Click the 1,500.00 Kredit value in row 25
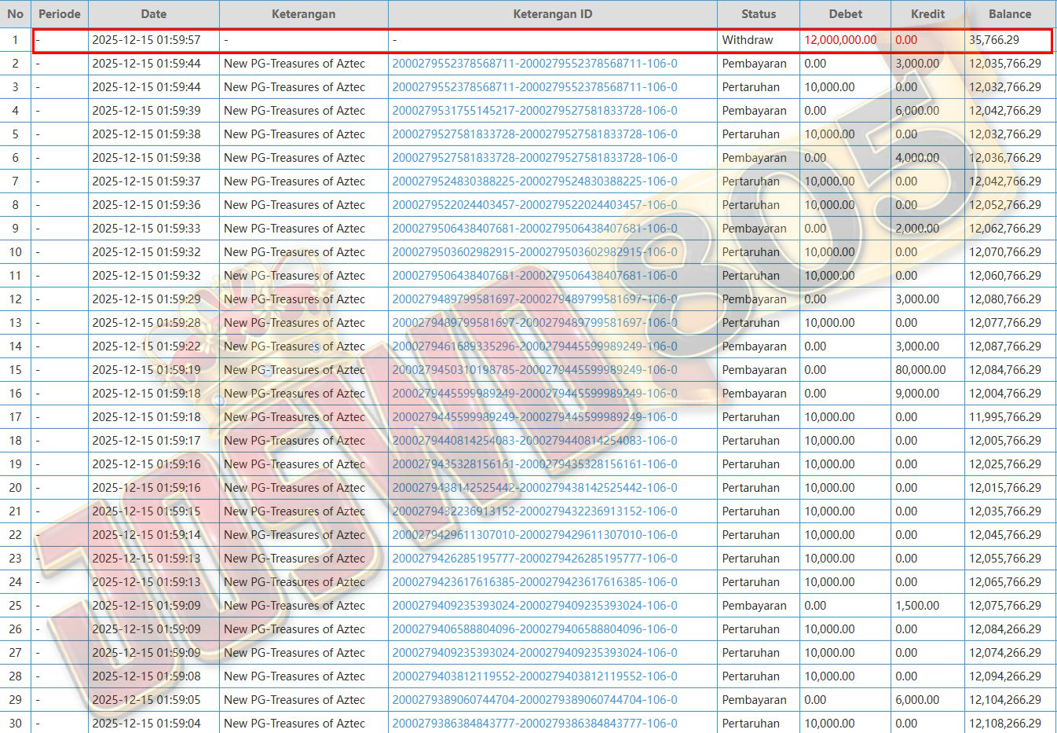Screen dimensions: 1057x733 point(916,606)
